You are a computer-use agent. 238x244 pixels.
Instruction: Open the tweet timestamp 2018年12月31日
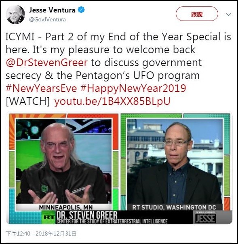pyautogui.click(x=56, y=234)
